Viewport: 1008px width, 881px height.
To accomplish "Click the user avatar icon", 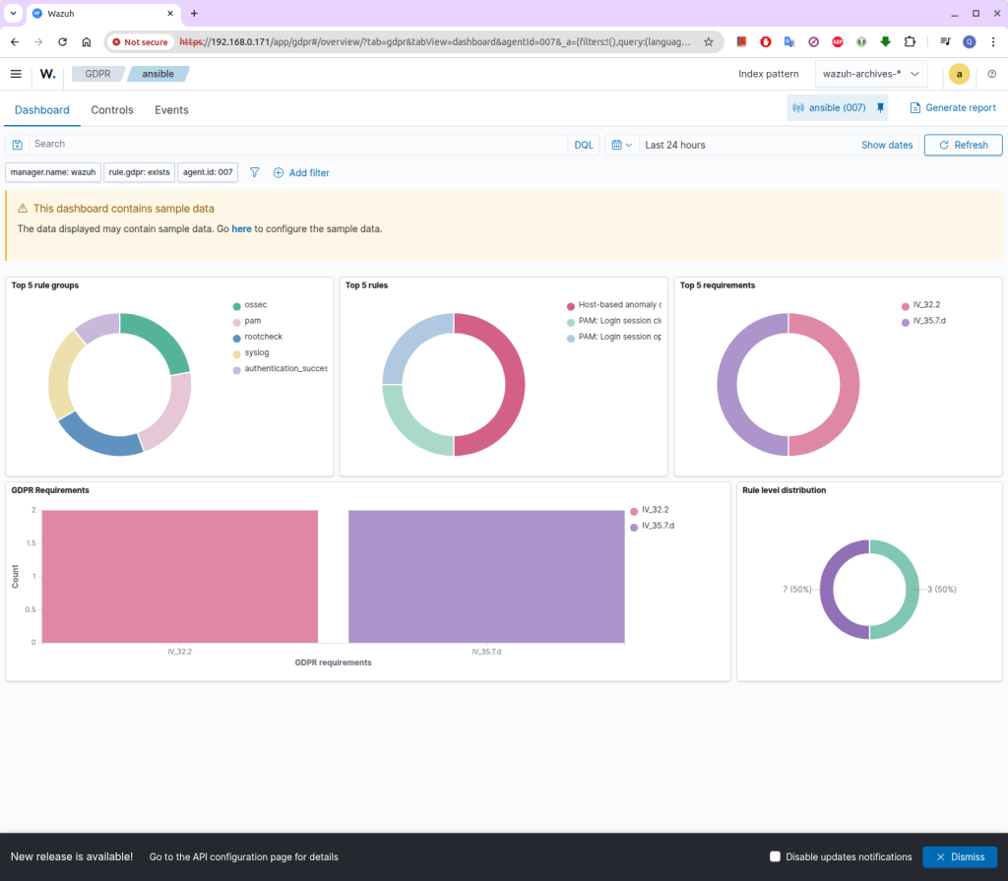I will 958,74.
